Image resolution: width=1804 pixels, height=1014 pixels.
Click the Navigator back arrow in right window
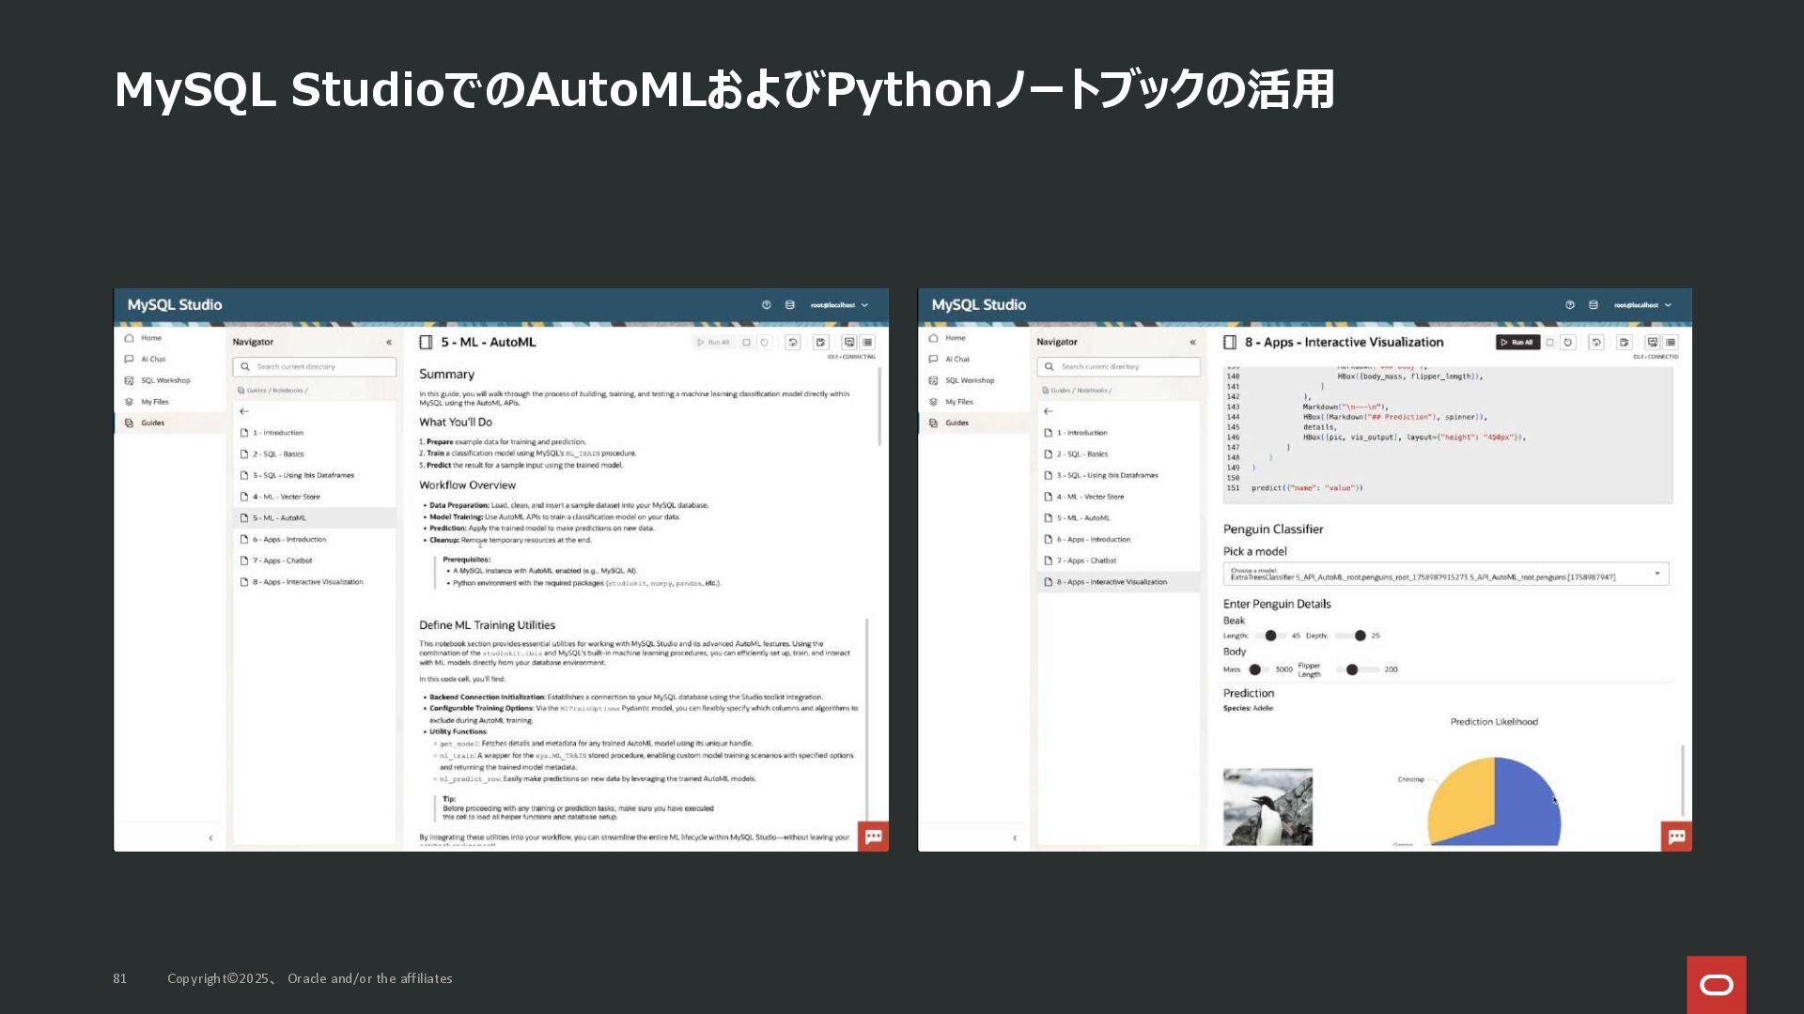coord(1049,411)
